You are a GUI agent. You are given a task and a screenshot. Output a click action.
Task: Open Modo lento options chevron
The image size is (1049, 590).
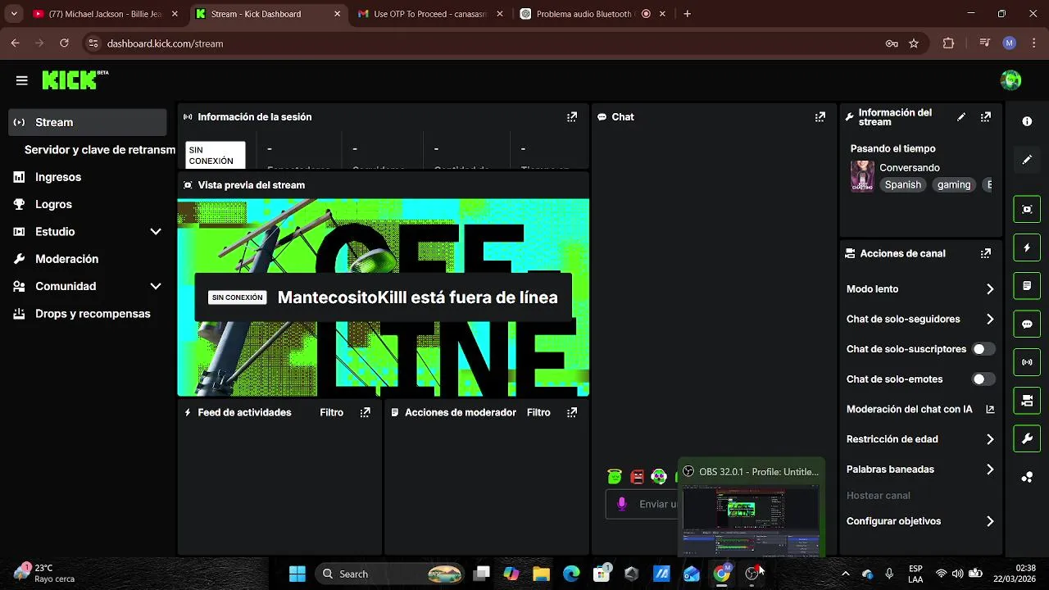(990, 289)
